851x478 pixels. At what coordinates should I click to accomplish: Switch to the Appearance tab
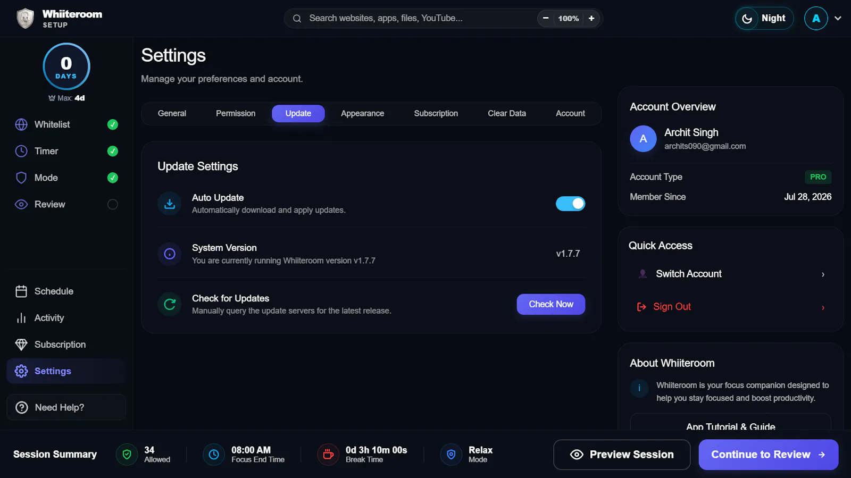point(362,113)
